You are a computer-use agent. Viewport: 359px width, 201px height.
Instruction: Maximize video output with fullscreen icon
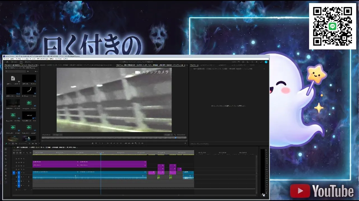coord(261,62)
